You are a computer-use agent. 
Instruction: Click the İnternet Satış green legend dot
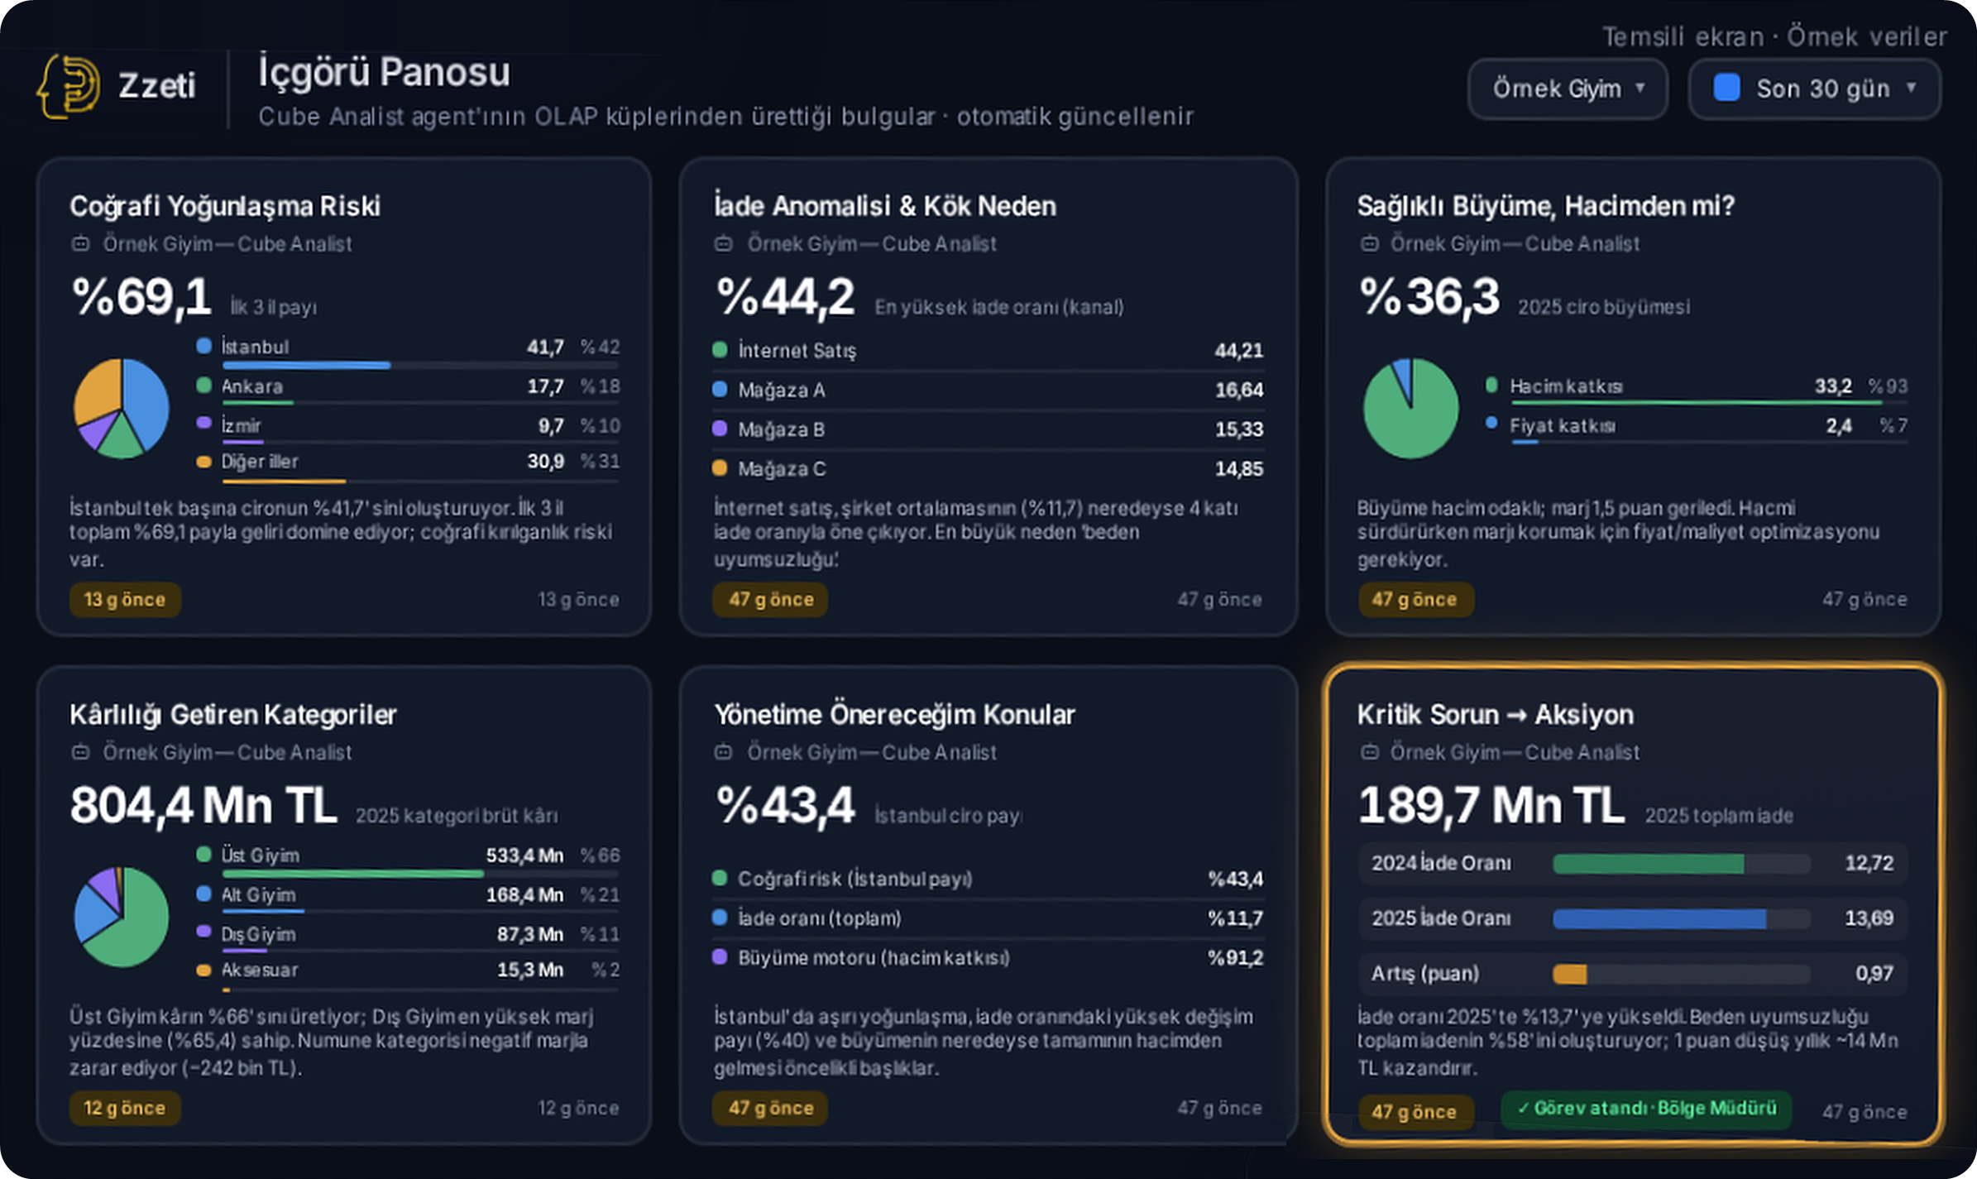720,349
